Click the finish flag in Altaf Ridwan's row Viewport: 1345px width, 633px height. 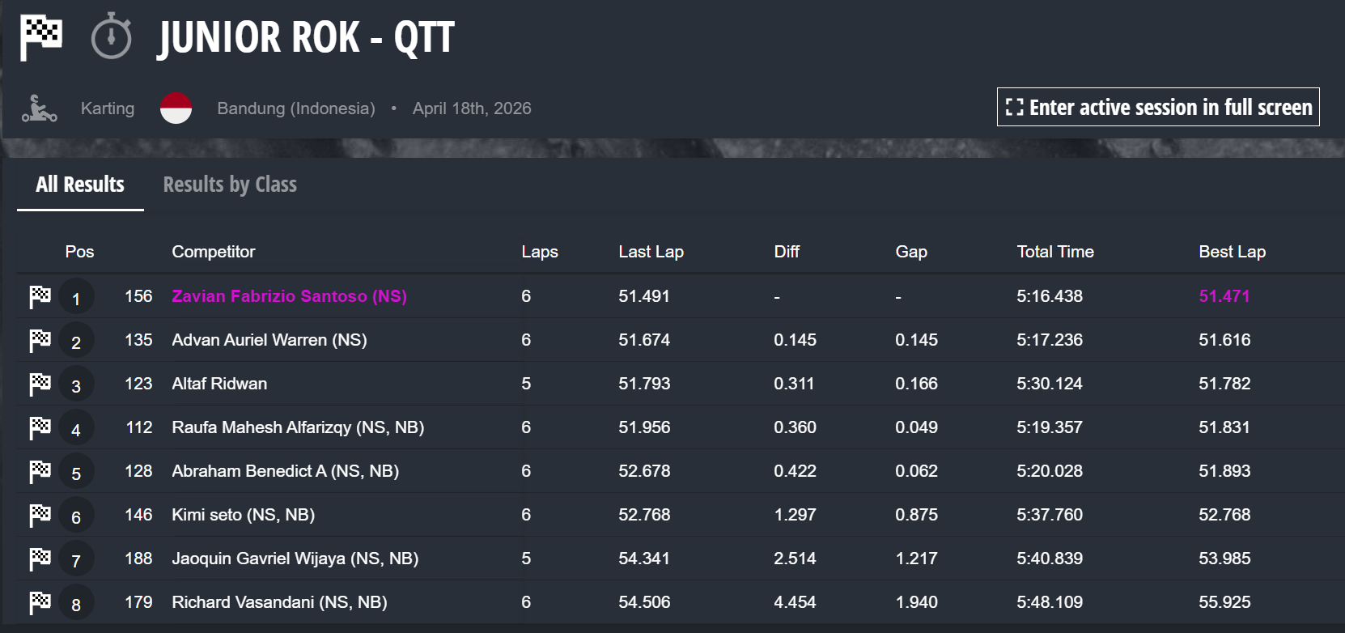40,384
